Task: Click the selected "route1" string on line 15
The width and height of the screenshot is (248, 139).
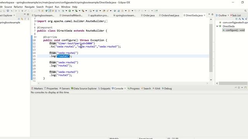Action: [63, 56]
